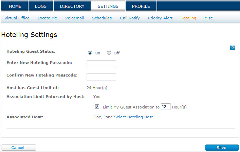Open the PROFILE tab
Viewport: 240px width, 152px height.
(x=141, y=6)
